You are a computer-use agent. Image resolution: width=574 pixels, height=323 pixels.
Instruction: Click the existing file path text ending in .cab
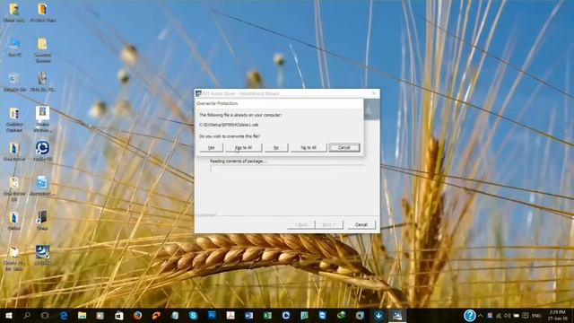tap(229, 125)
